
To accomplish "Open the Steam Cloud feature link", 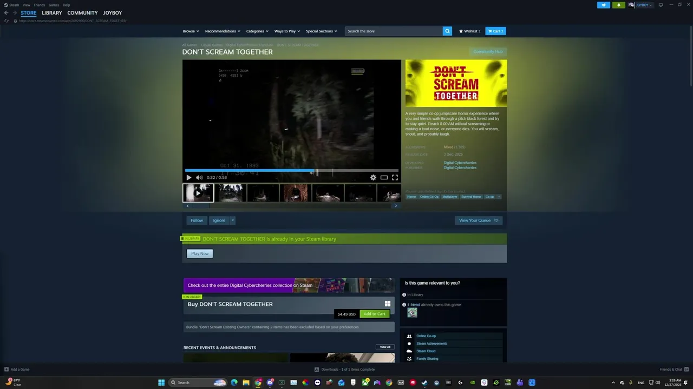I will pos(426,351).
